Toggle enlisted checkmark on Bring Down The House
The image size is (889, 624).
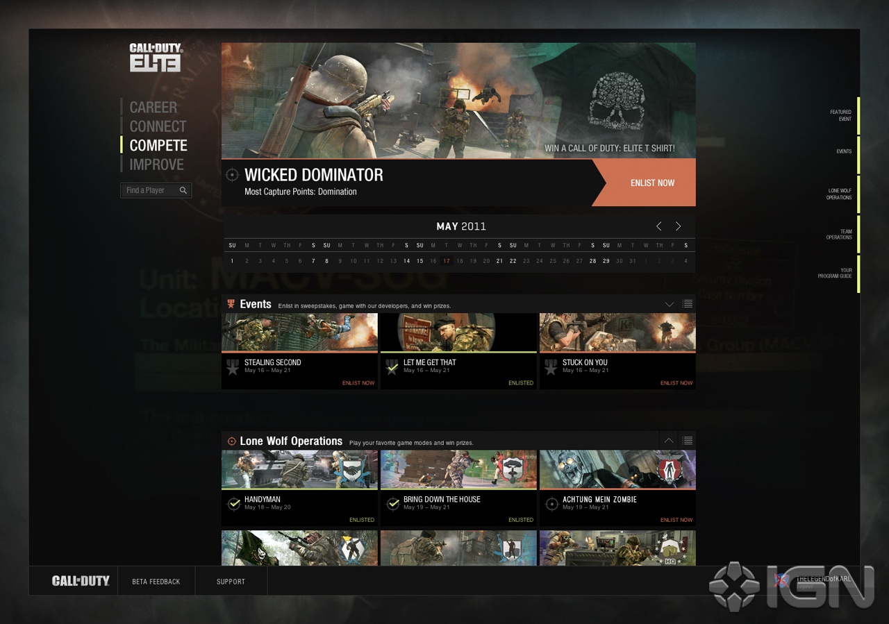point(392,504)
